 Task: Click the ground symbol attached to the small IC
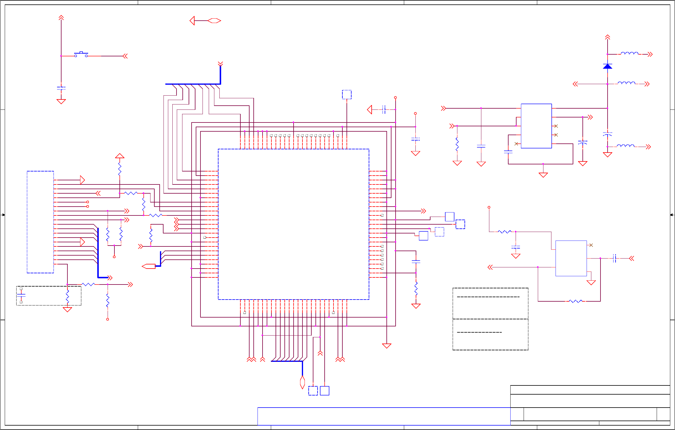[x=591, y=283]
